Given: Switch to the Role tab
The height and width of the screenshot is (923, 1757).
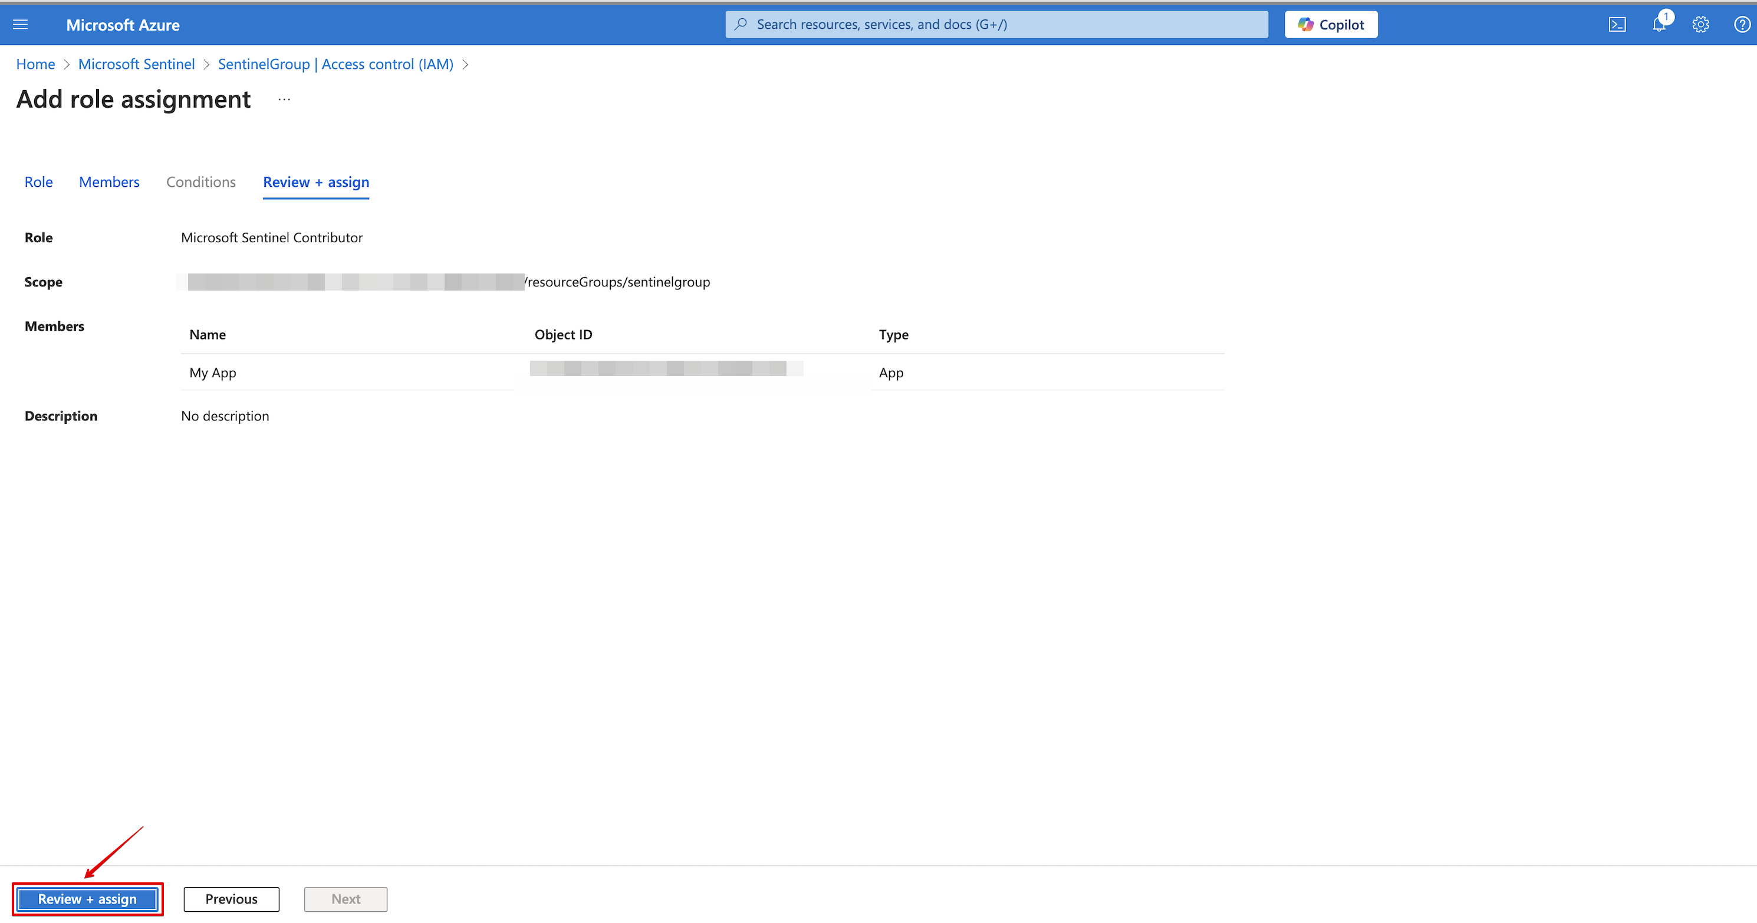Looking at the screenshot, I should (x=38, y=182).
